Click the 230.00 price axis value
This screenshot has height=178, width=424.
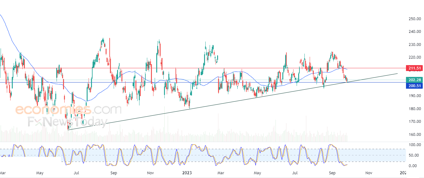point(415,45)
